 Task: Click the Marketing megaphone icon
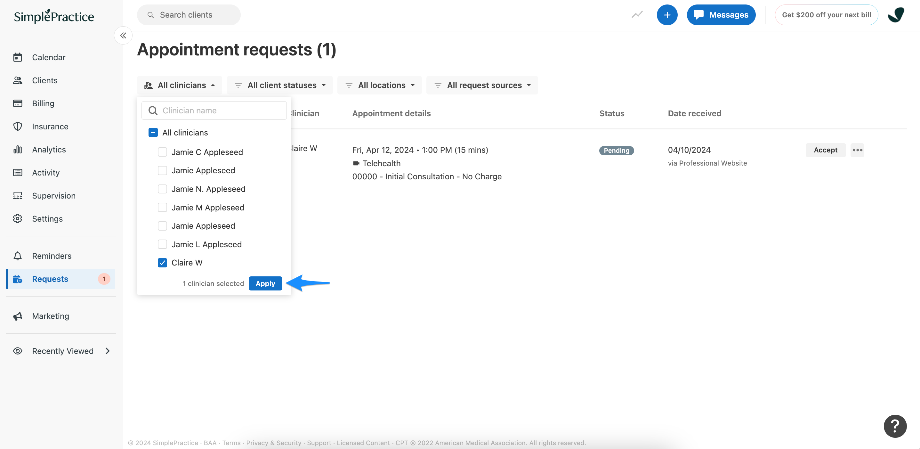click(x=18, y=316)
